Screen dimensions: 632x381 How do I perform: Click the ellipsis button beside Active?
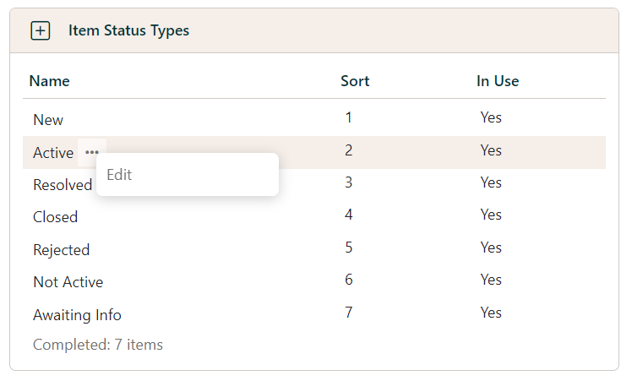[x=91, y=152]
